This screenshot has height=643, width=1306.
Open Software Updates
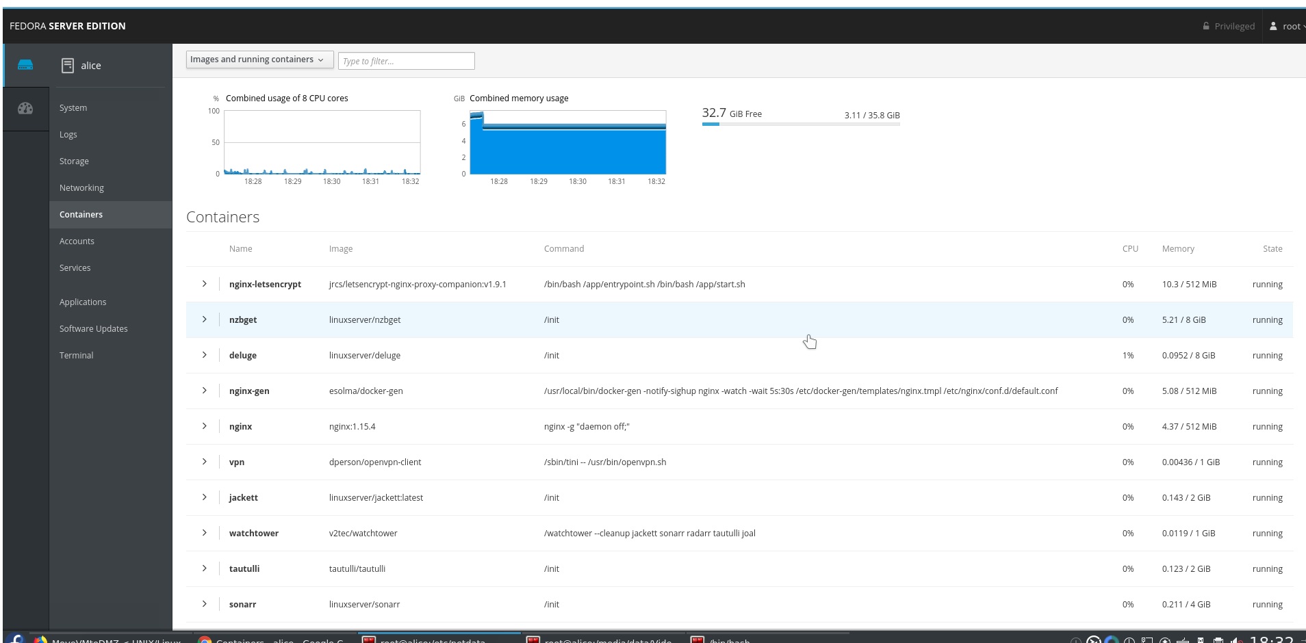point(94,328)
